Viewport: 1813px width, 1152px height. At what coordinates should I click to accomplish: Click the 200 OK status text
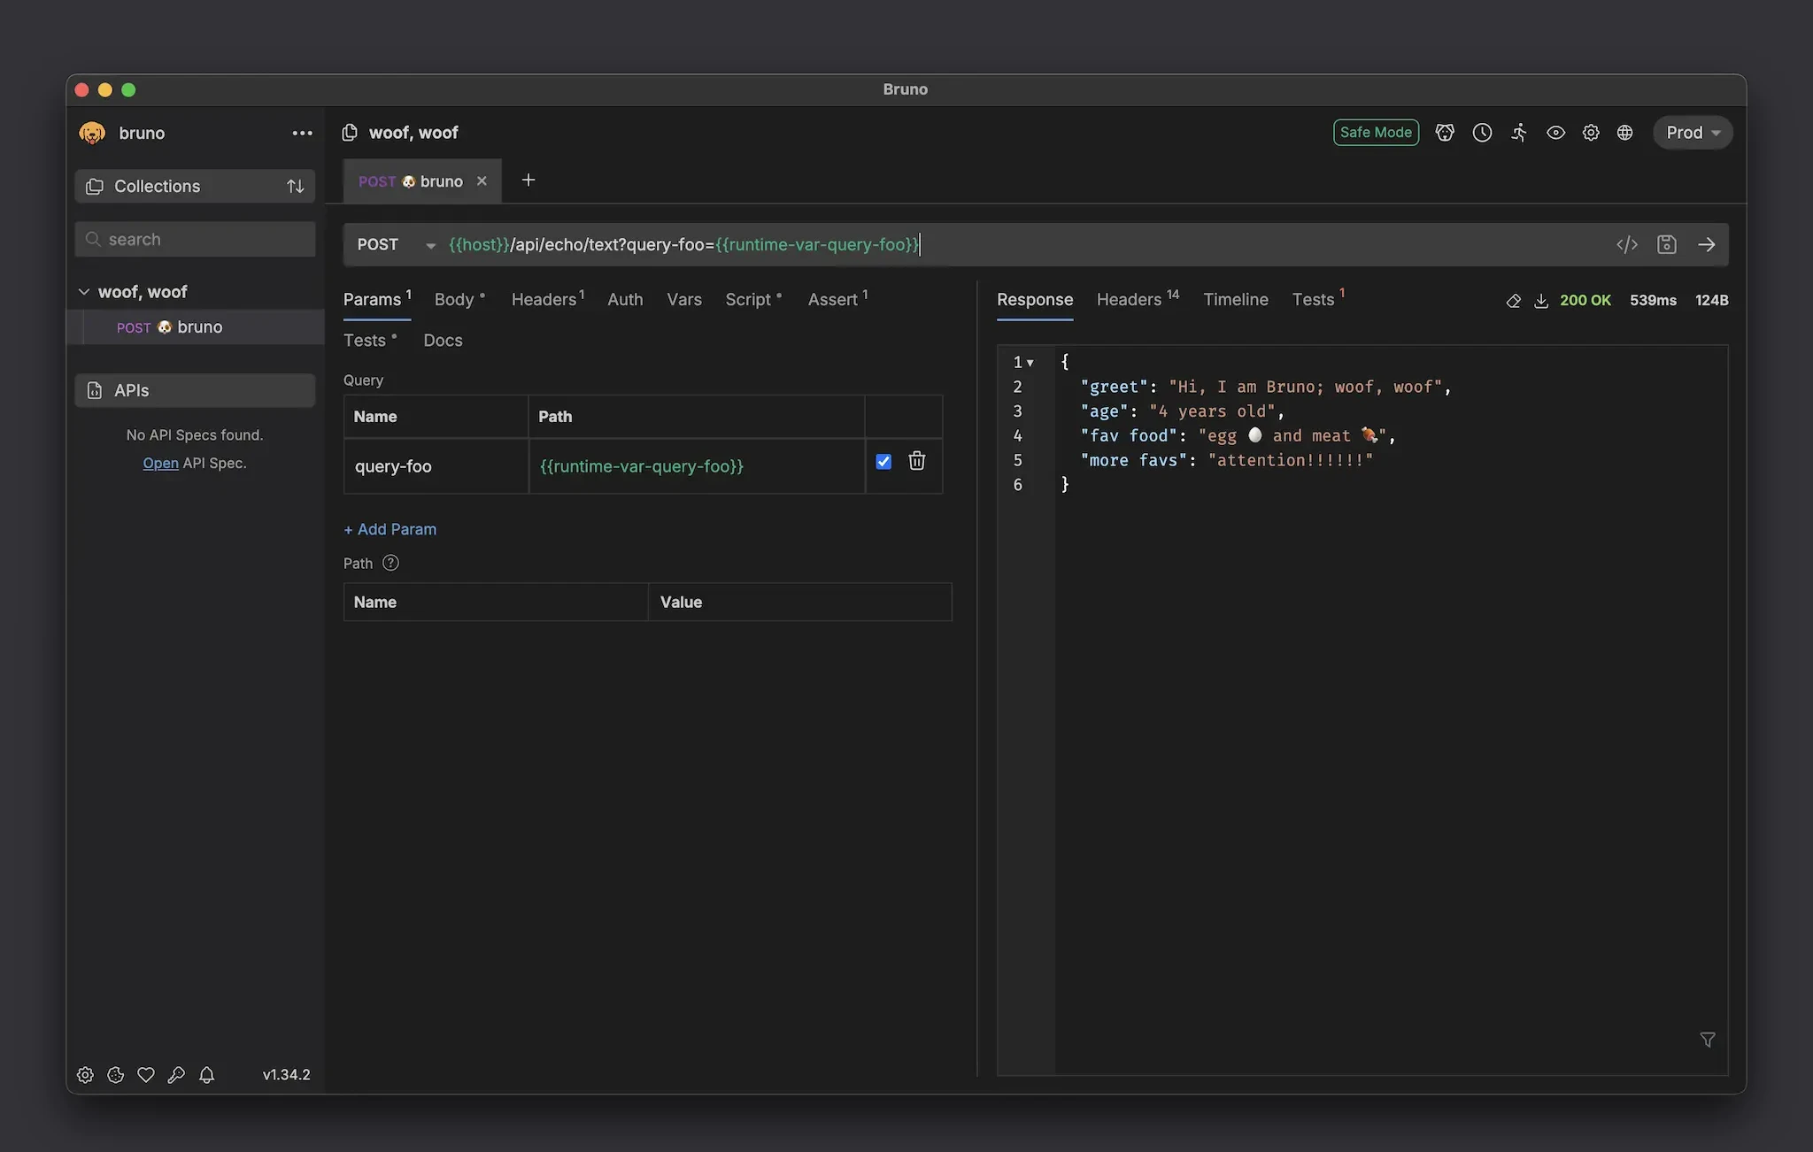coord(1585,301)
